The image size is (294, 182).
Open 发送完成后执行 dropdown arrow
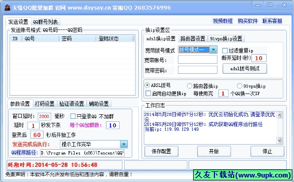[124, 144]
